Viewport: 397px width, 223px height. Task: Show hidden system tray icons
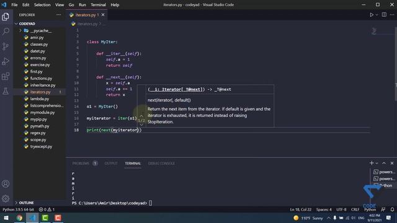[x=328, y=218]
